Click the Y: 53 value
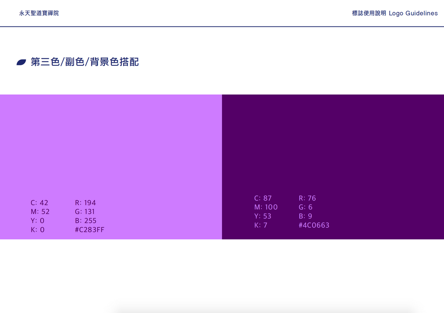 click(x=263, y=216)
